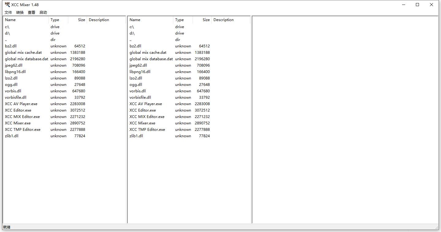Sort left pane by Size column header

pyautogui.click(x=77, y=20)
